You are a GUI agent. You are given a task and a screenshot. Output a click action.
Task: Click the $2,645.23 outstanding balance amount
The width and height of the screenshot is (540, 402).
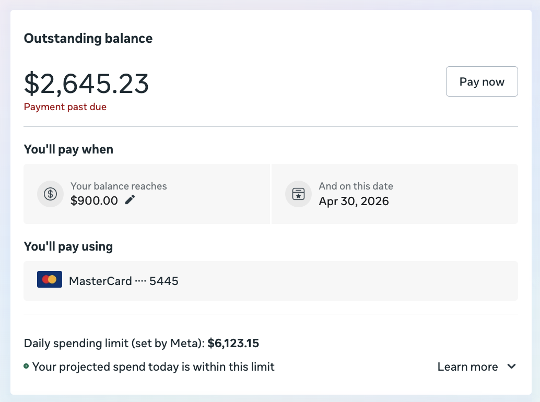click(x=86, y=84)
